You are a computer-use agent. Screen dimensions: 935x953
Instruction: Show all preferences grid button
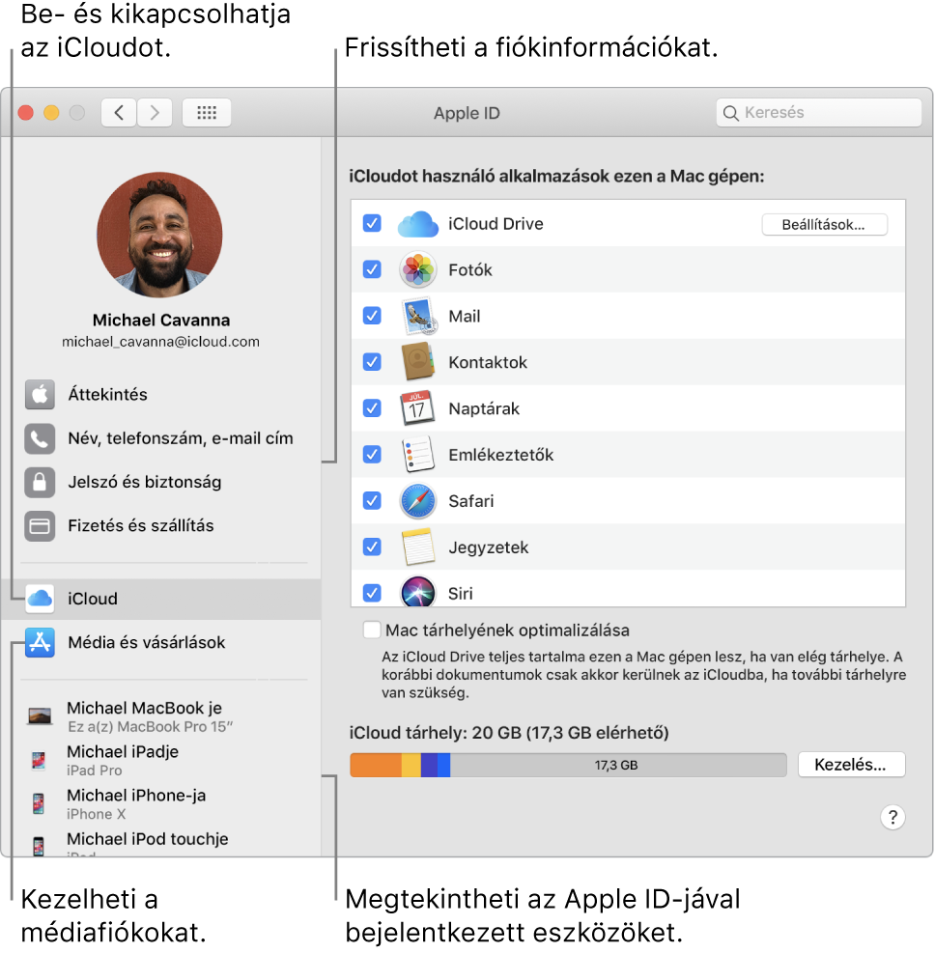click(x=207, y=112)
